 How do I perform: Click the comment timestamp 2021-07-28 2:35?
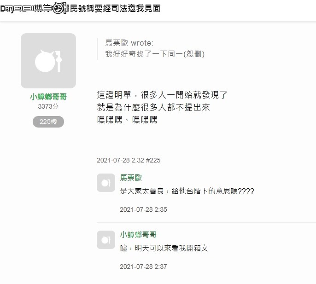[143, 209]
